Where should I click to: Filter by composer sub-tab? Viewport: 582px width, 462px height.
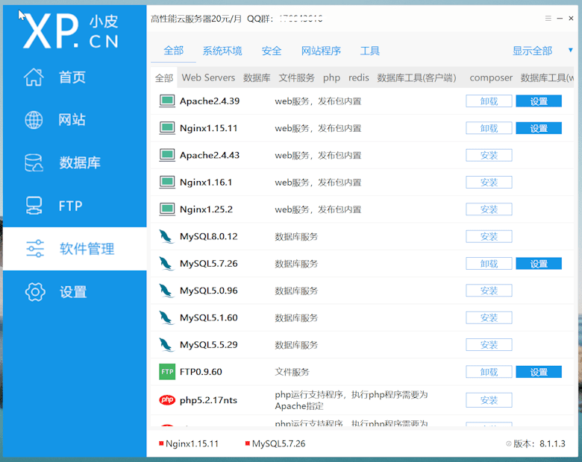(x=491, y=77)
